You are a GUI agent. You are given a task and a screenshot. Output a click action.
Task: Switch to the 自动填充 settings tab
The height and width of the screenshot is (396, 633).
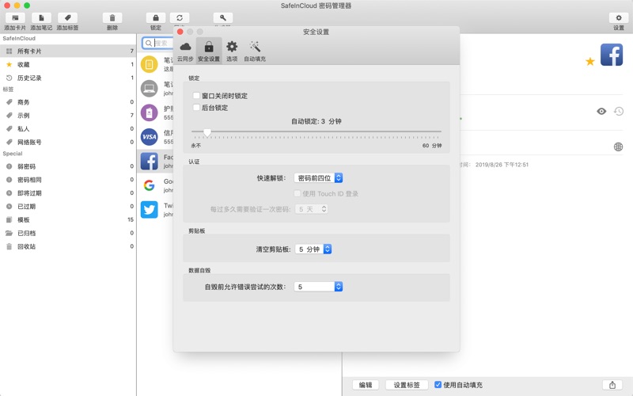click(255, 51)
